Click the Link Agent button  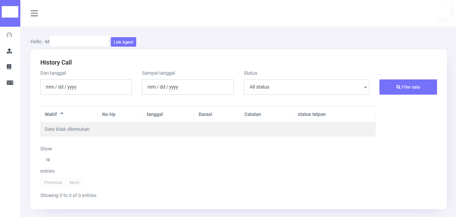click(123, 42)
